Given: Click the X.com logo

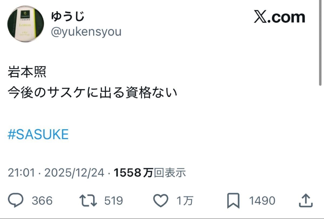Looking at the screenshot, I should (x=279, y=18).
